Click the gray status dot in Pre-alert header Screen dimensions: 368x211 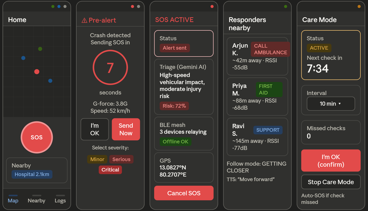pos(139,7)
